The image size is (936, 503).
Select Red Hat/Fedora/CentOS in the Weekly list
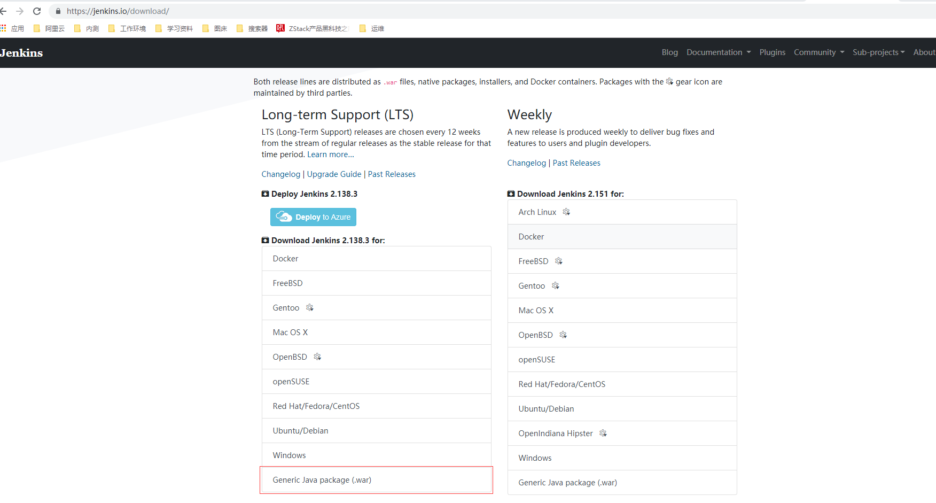pos(622,384)
